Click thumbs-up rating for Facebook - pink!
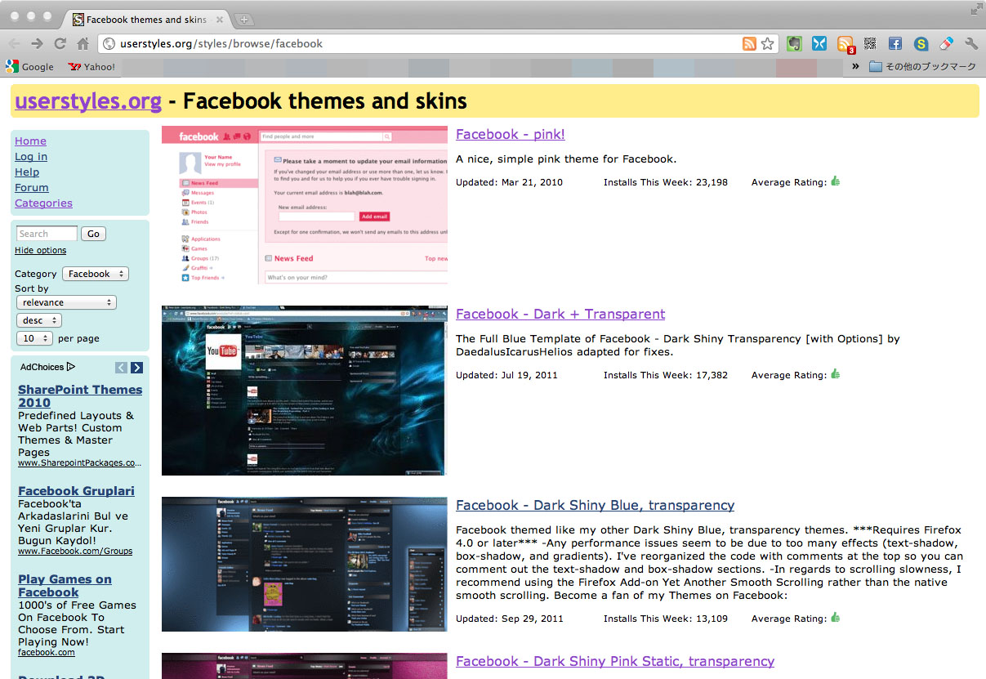Viewport: 986px width, 679px height. 836,181
